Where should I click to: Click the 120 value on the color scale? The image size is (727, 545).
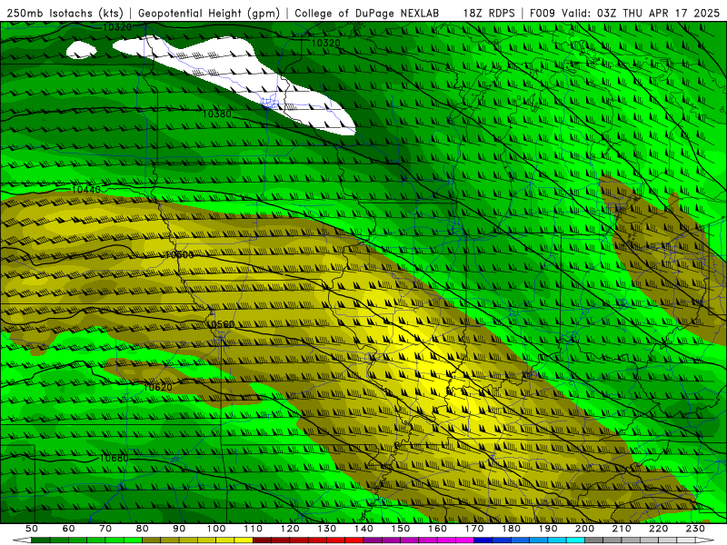click(290, 529)
